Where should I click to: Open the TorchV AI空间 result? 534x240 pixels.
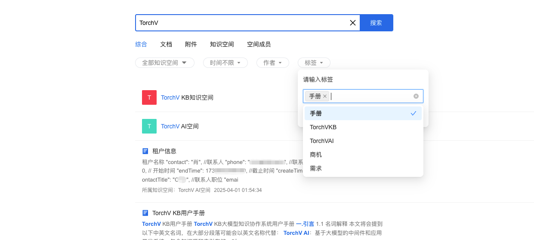tap(180, 126)
